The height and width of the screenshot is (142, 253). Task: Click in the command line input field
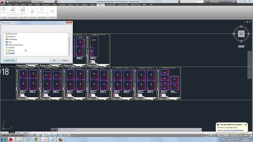pos(129,130)
